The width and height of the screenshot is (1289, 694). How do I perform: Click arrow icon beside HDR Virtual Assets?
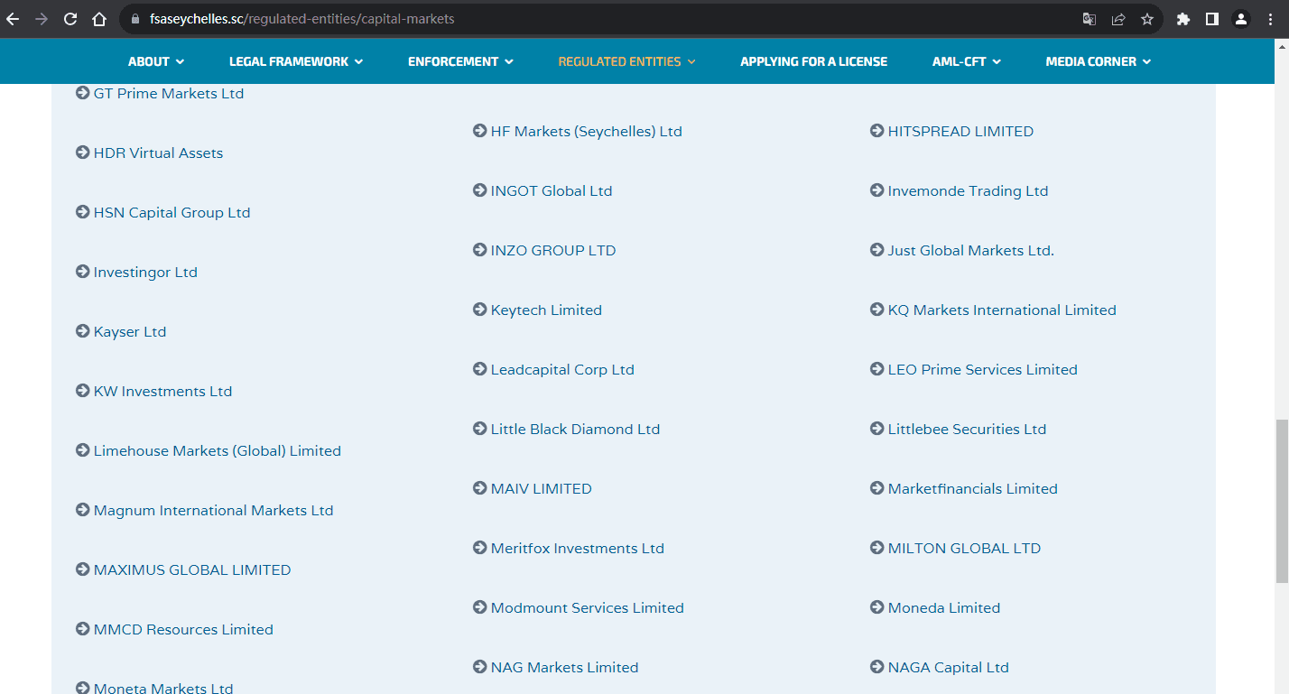[83, 153]
